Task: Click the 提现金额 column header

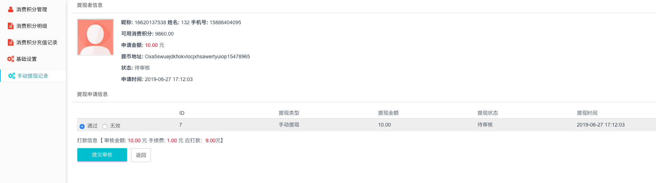Action: pos(388,113)
